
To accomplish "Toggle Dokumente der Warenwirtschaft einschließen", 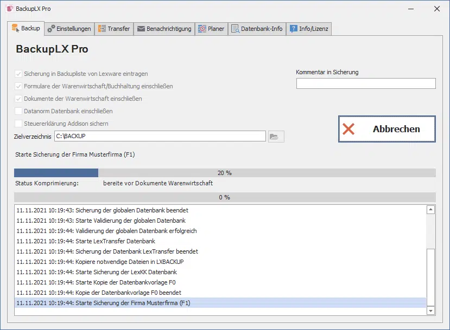I will click(18, 99).
